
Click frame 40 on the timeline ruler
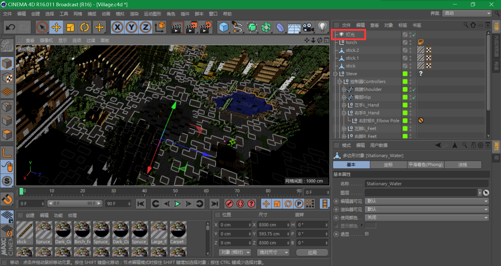pyautogui.click(x=144, y=192)
